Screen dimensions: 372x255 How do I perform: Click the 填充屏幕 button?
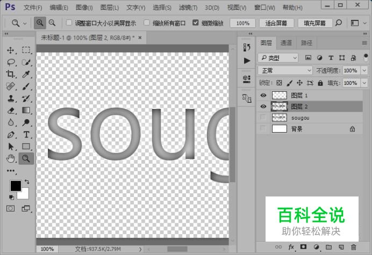(x=314, y=23)
